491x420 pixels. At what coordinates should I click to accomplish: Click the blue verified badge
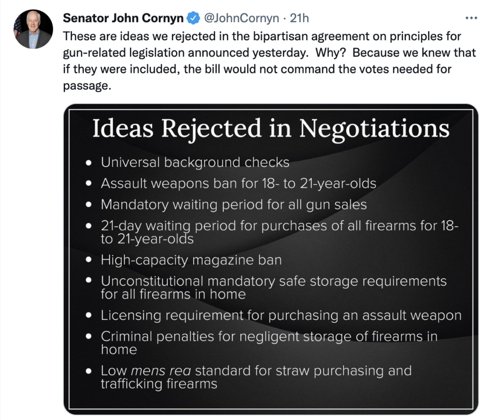[193, 19]
